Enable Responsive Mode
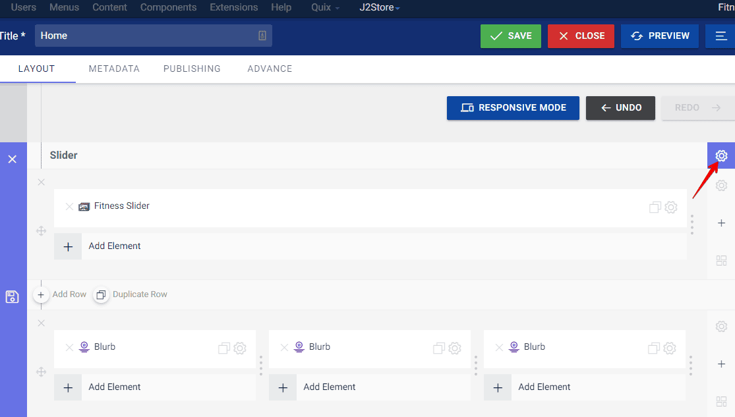This screenshot has width=735, height=417. pos(513,108)
